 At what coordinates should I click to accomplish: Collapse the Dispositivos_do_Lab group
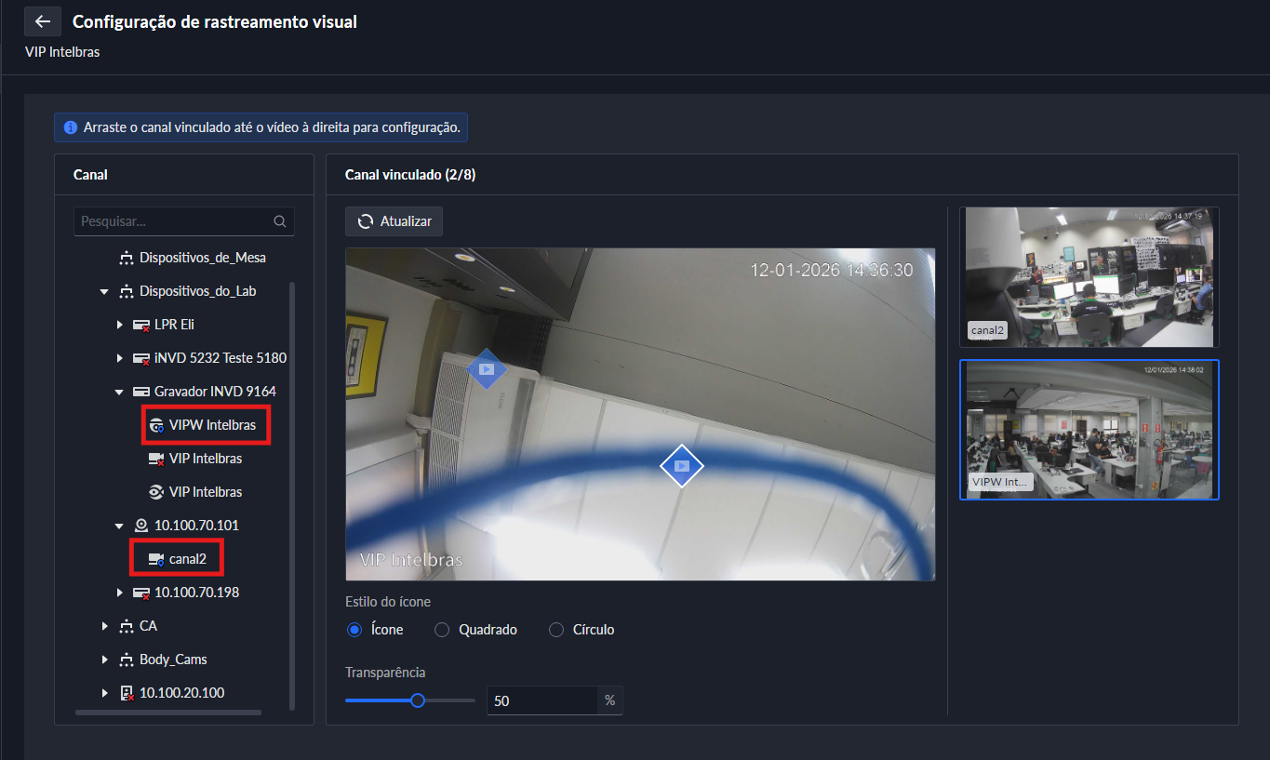pos(104,291)
